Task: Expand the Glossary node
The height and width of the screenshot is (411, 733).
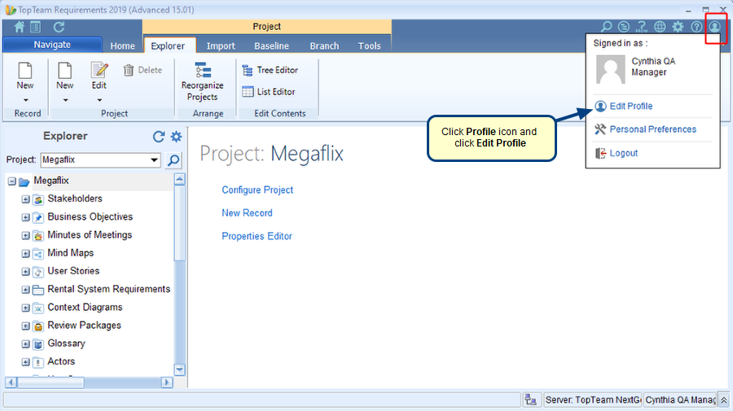Action: pos(26,344)
